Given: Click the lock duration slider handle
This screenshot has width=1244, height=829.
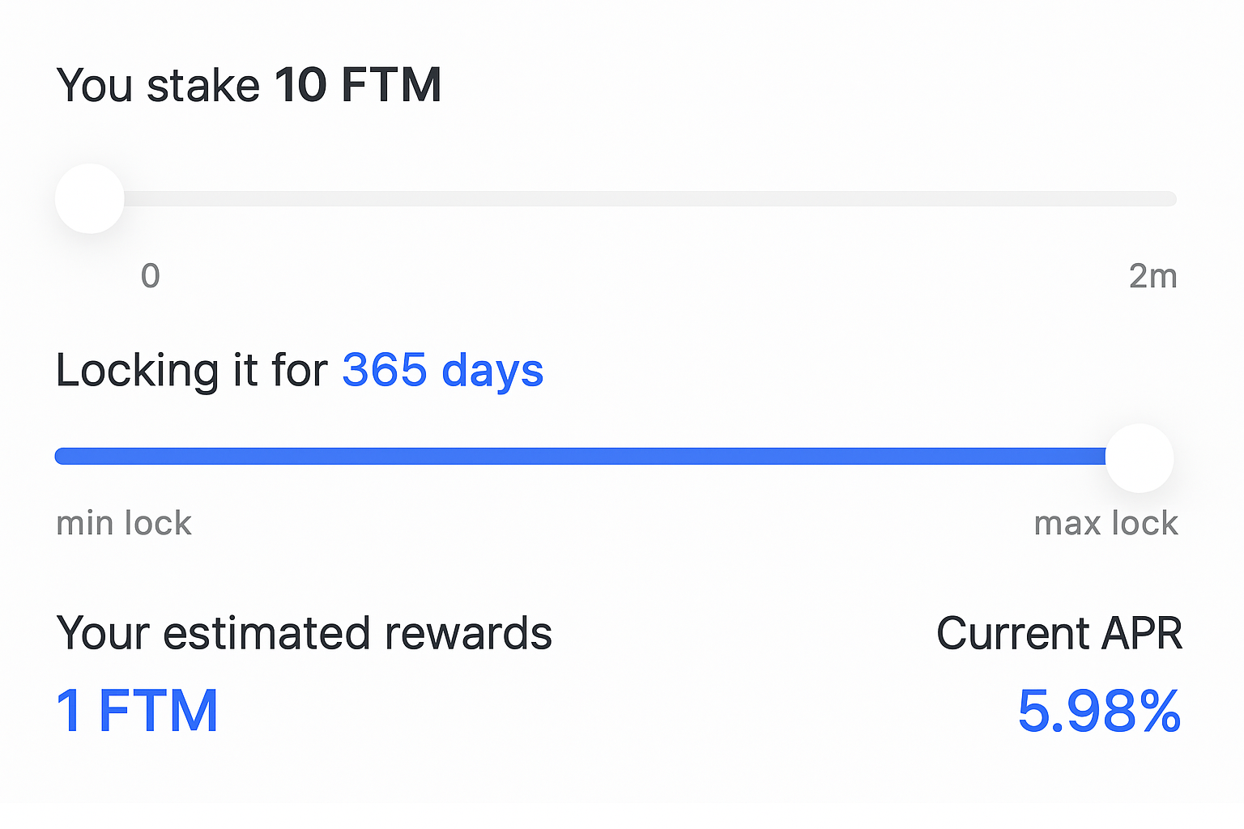Looking at the screenshot, I should pyautogui.click(x=1140, y=457).
